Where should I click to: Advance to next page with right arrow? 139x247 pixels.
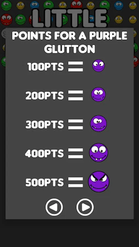click(85, 207)
